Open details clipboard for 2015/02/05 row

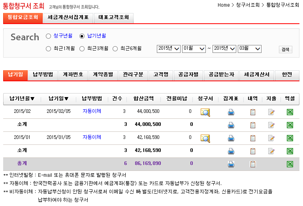[x=253, y=112]
